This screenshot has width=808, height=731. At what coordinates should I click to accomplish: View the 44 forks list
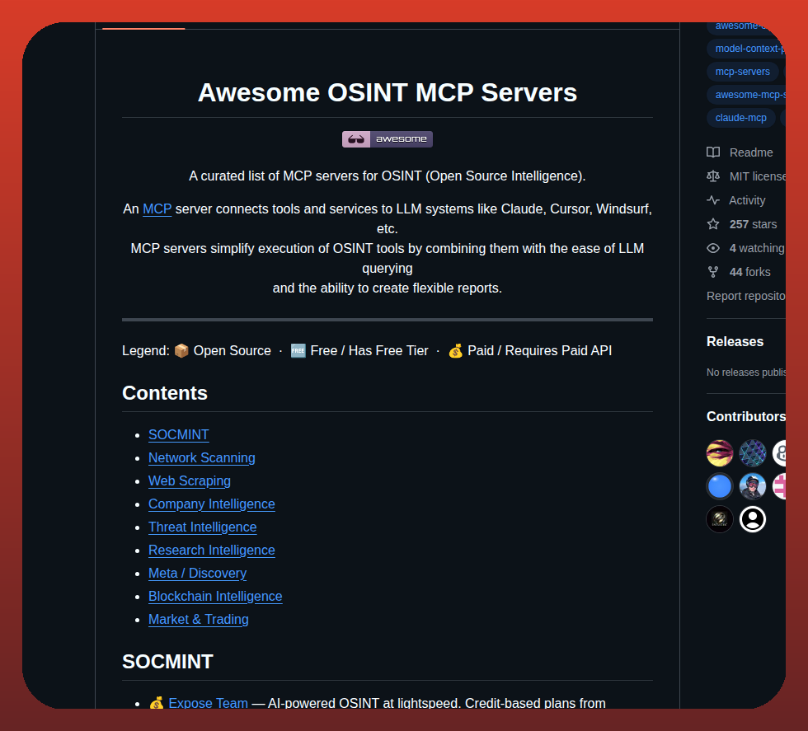coord(749,272)
